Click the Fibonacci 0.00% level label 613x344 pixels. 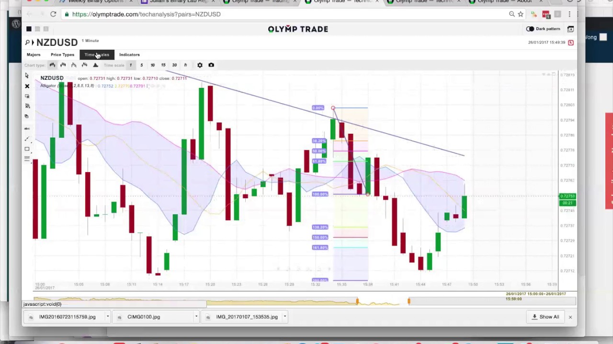(x=318, y=108)
